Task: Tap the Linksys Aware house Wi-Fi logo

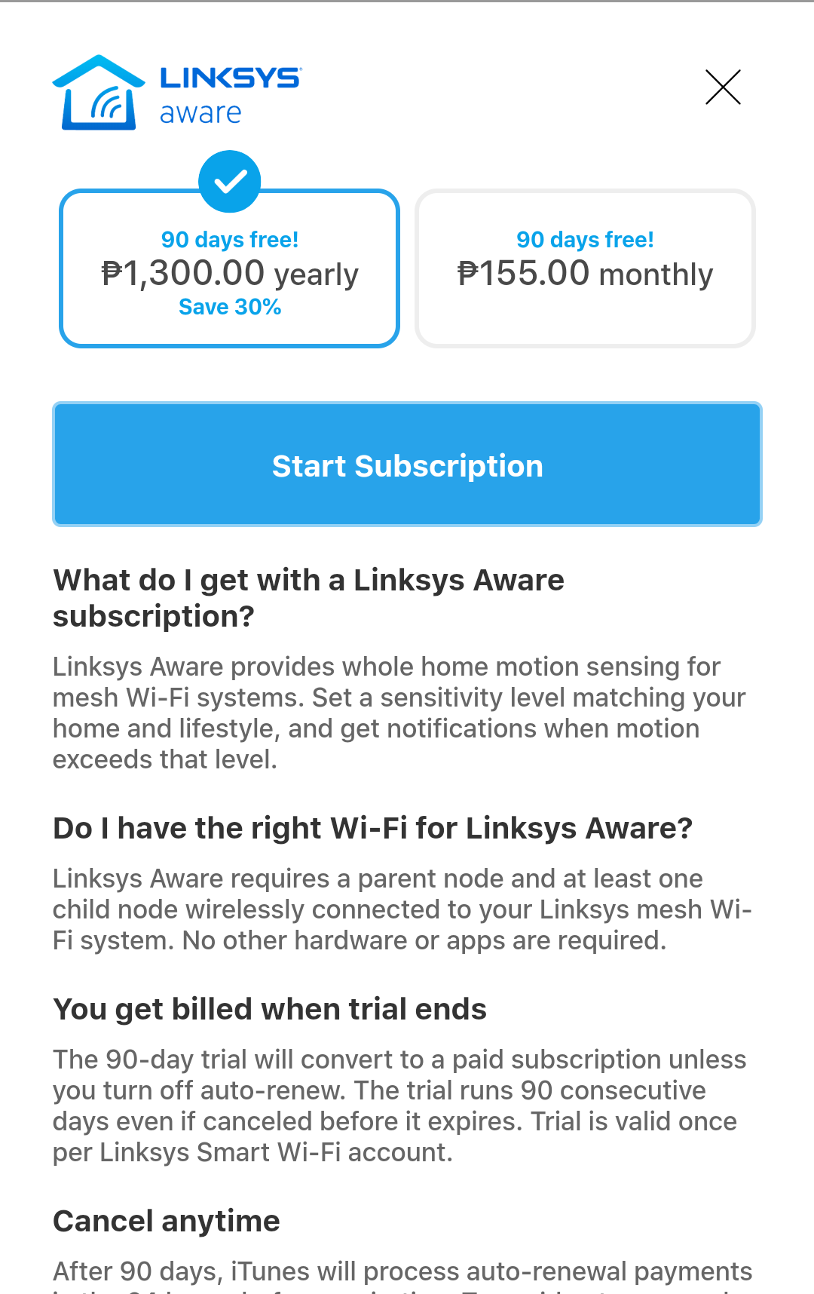Action: [99, 92]
